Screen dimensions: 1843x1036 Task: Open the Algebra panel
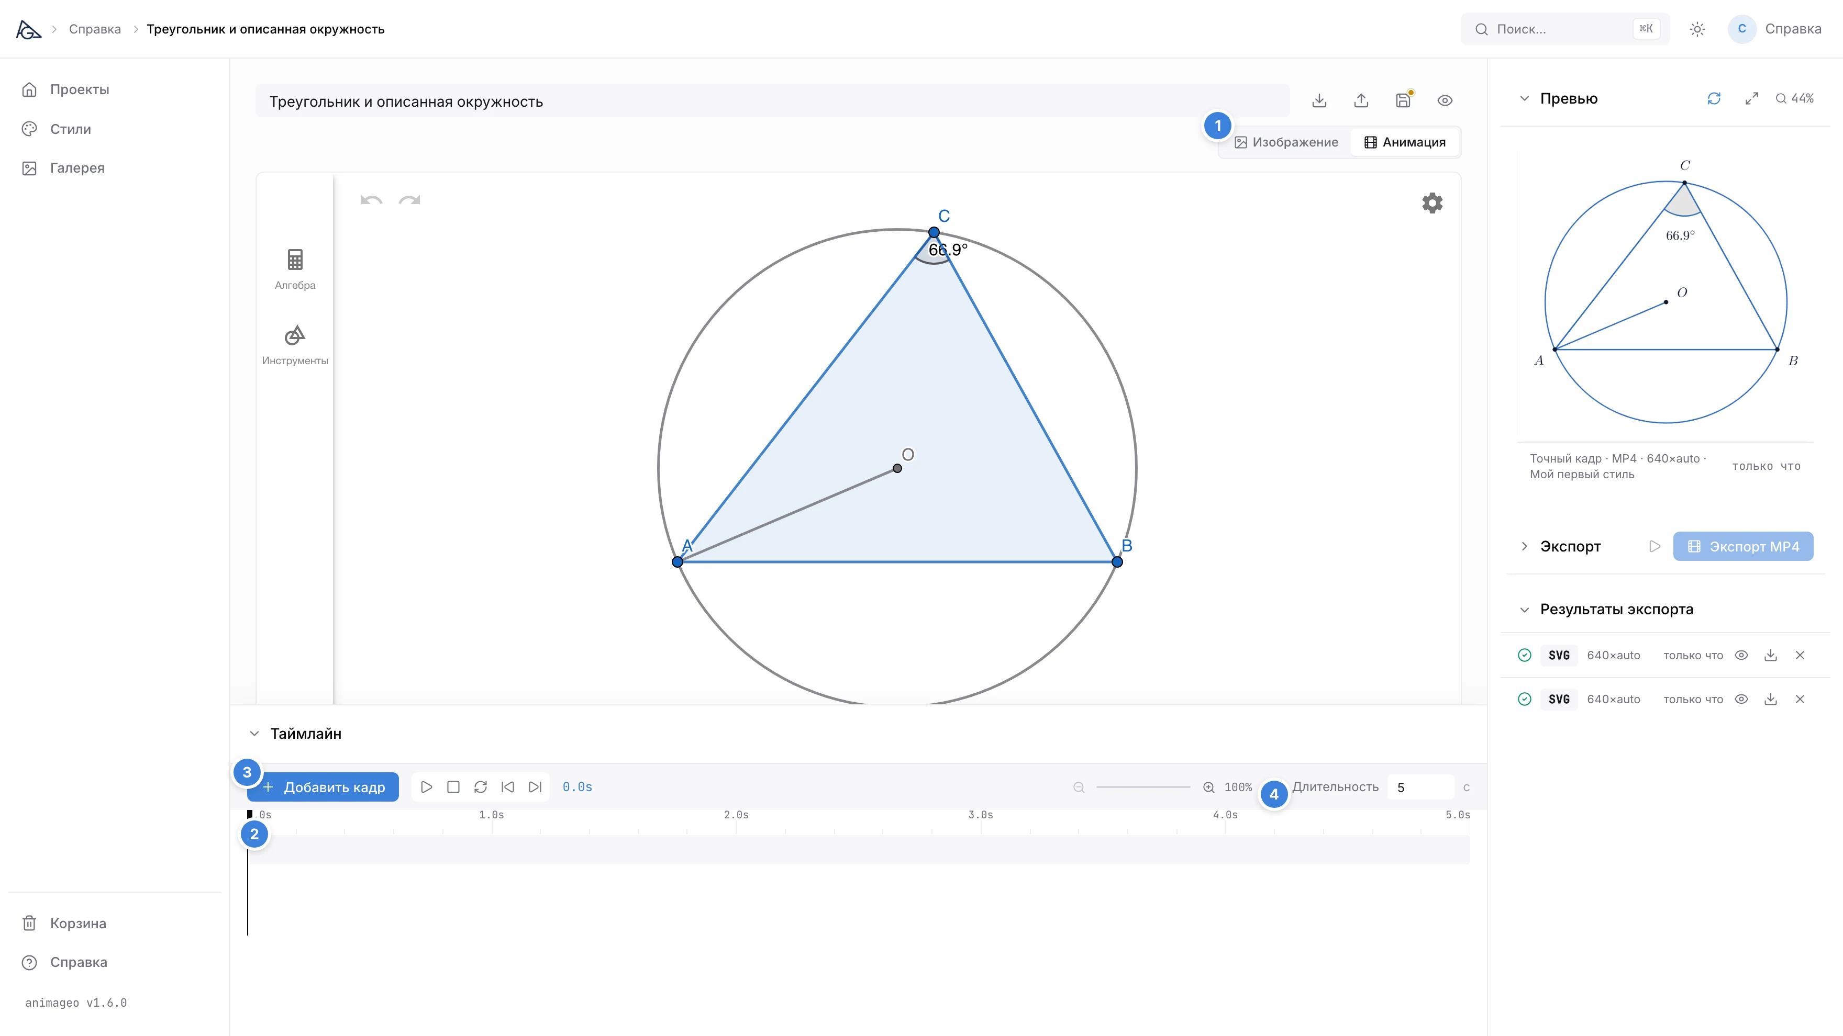point(295,269)
